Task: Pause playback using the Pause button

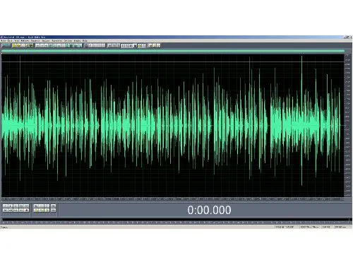Action: [x=16, y=206]
